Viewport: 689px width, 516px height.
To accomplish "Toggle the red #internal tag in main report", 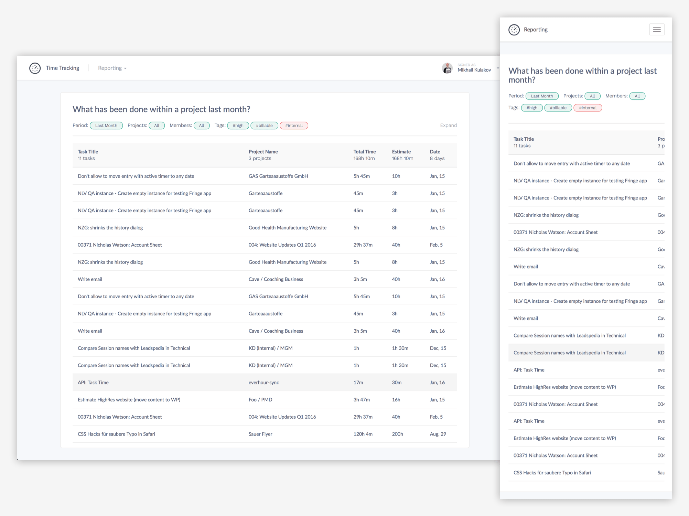I will pyautogui.click(x=294, y=126).
